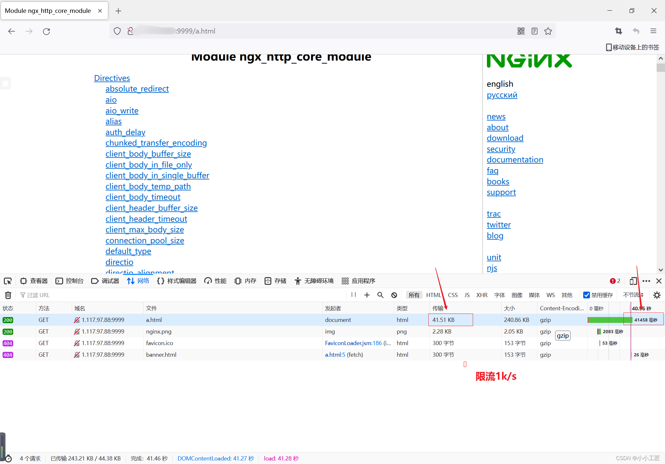Image resolution: width=665 pixels, height=464 pixels.
Task: Select the element picker tool in devtools
Action: click(8, 281)
